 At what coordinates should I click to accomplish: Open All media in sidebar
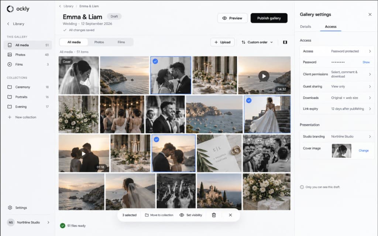coord(28,45)
